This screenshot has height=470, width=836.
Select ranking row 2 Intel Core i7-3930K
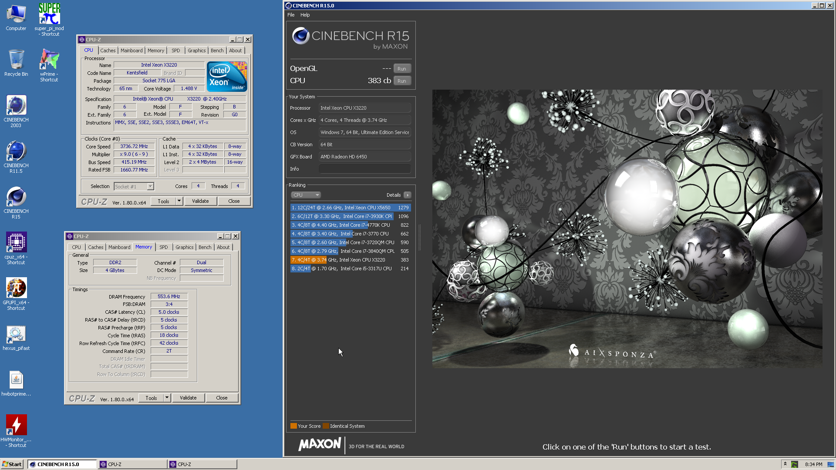351,216
